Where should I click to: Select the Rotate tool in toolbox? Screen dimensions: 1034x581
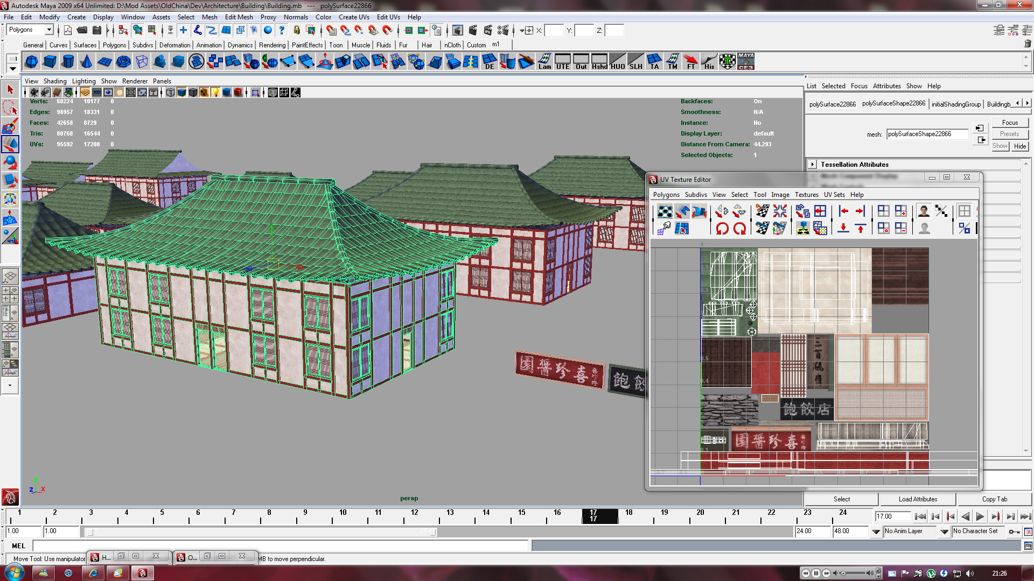click(x=10, y=162)
